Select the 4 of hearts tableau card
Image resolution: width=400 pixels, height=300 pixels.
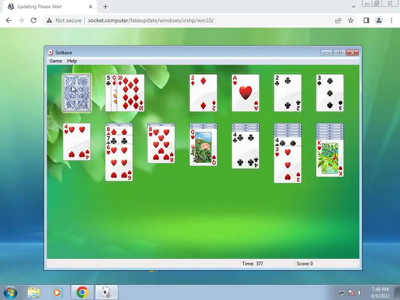77,142
